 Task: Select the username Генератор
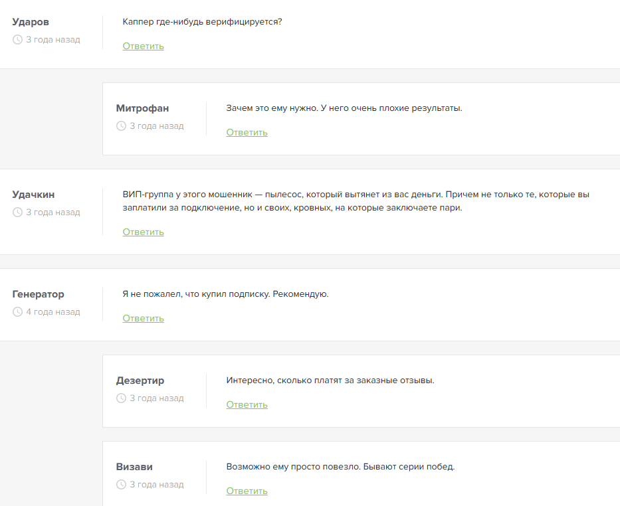[39, 294]
